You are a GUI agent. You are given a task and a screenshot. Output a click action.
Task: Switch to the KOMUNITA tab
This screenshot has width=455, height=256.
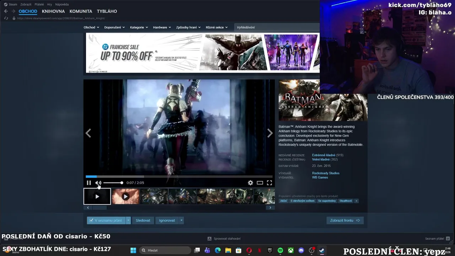click(x=81, y=11)
